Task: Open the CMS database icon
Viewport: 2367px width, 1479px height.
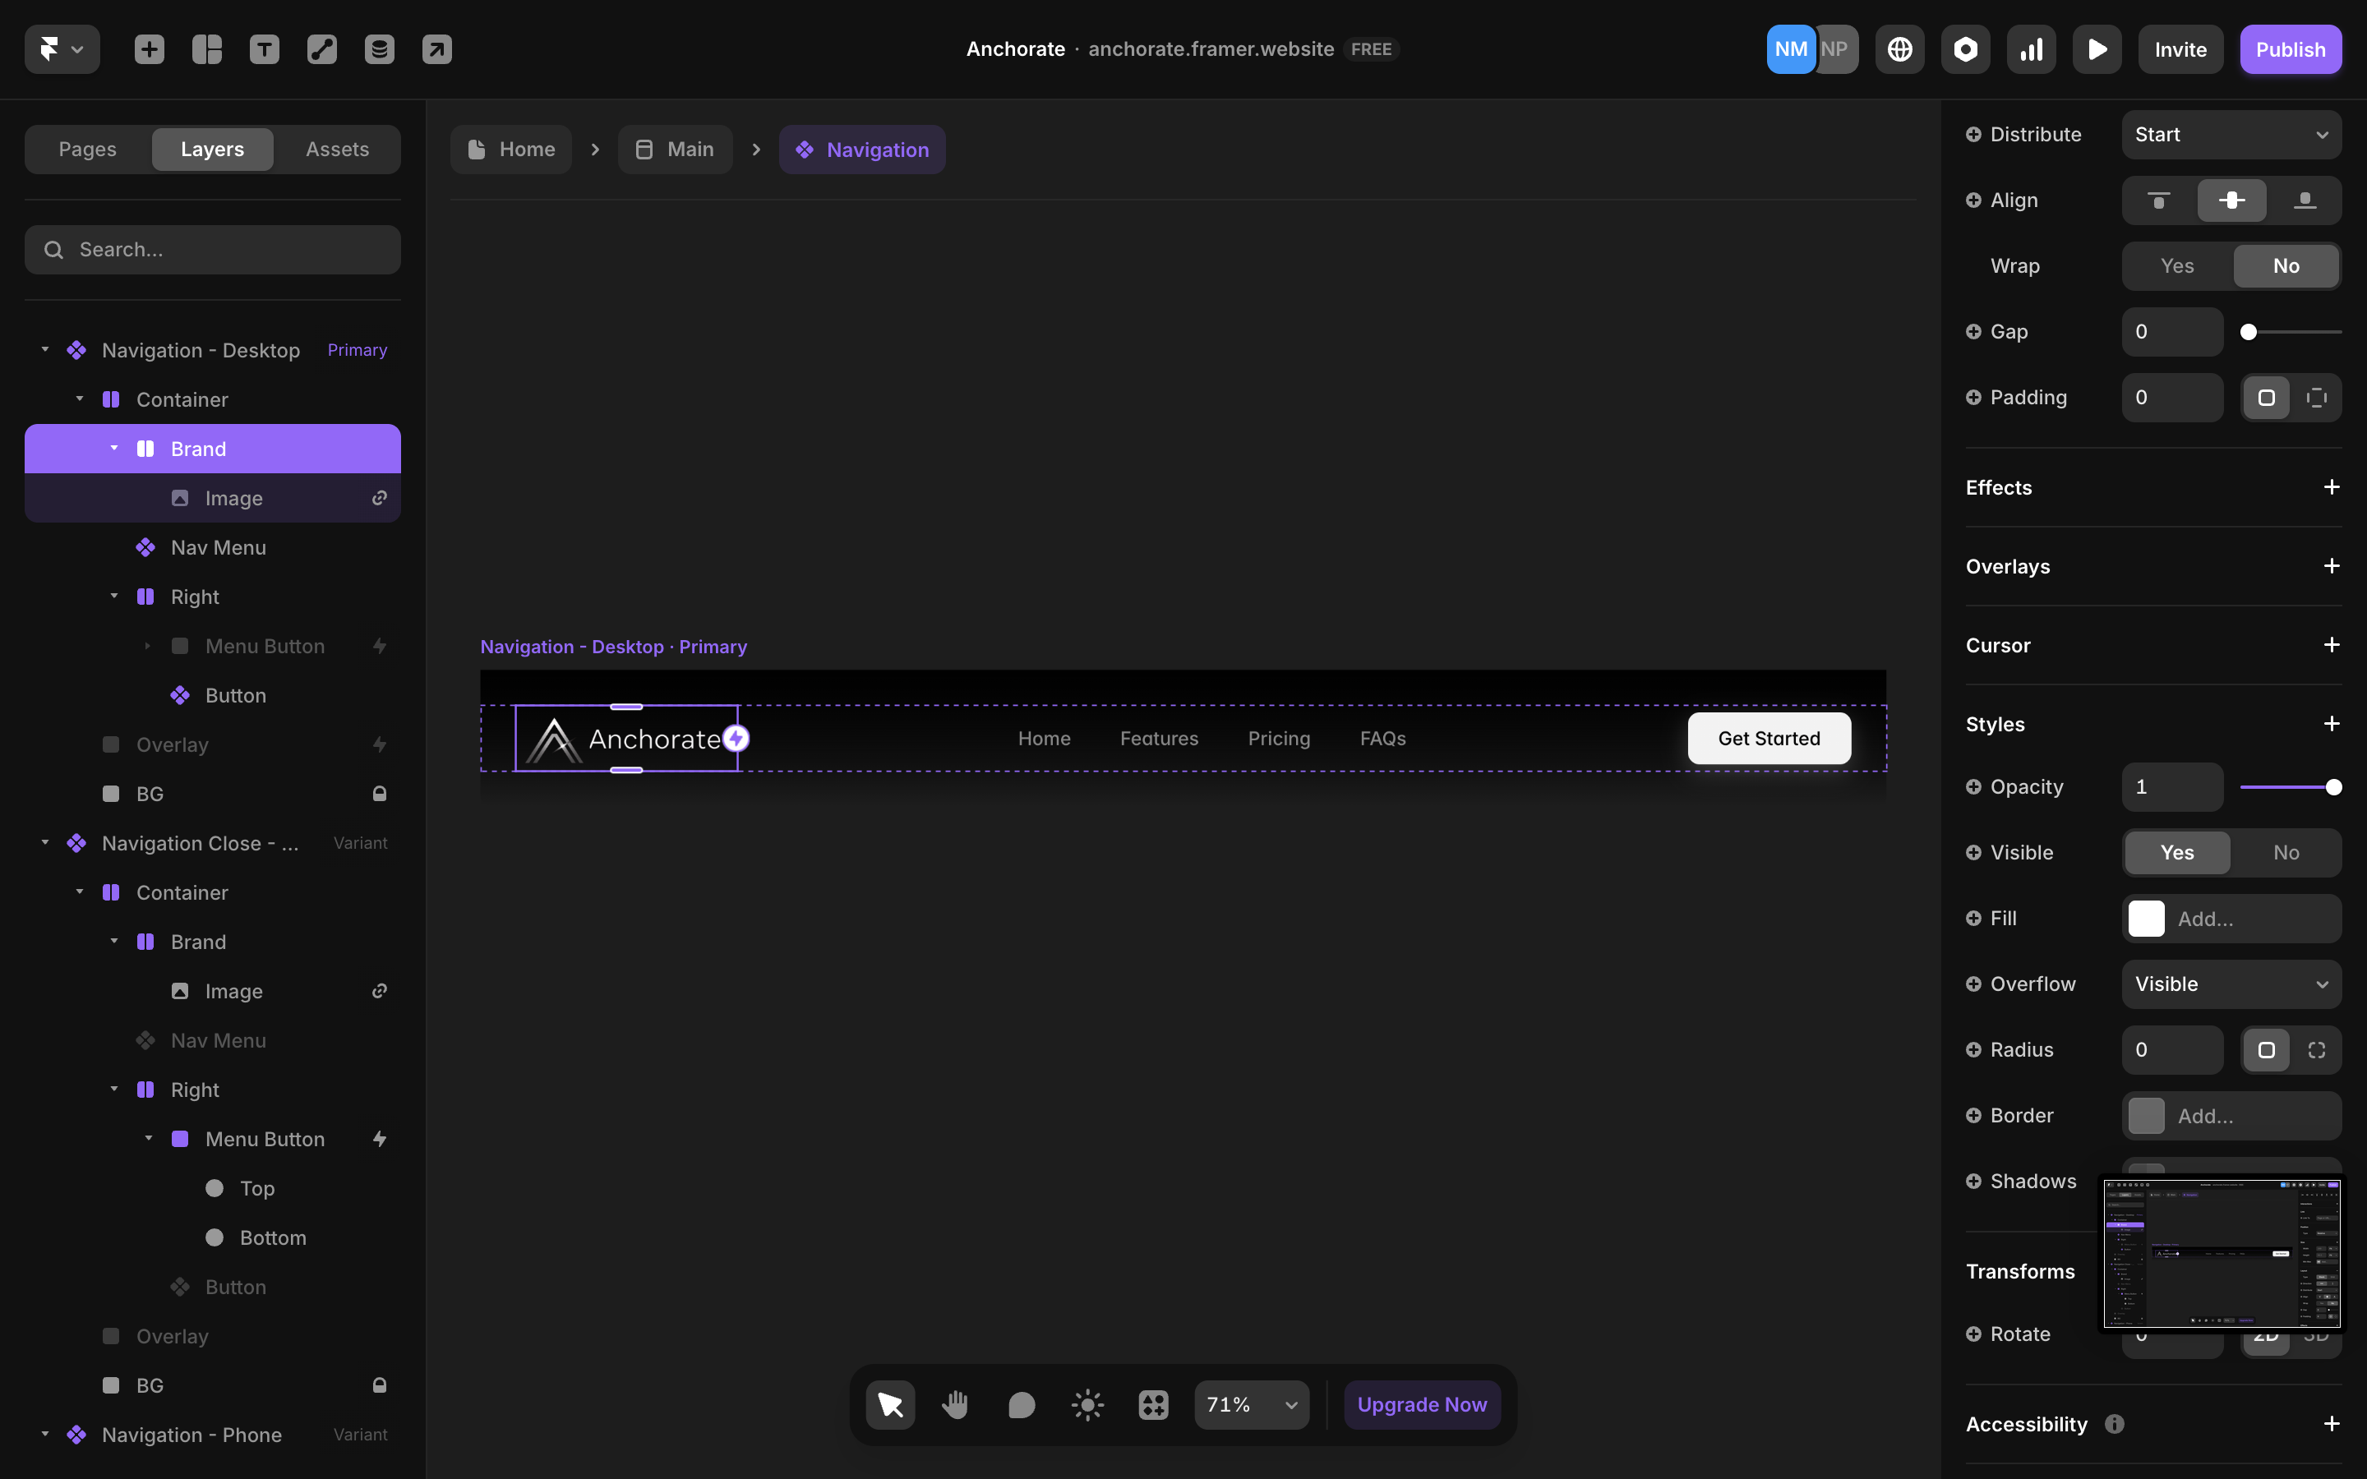Action: tap(380, 49)
